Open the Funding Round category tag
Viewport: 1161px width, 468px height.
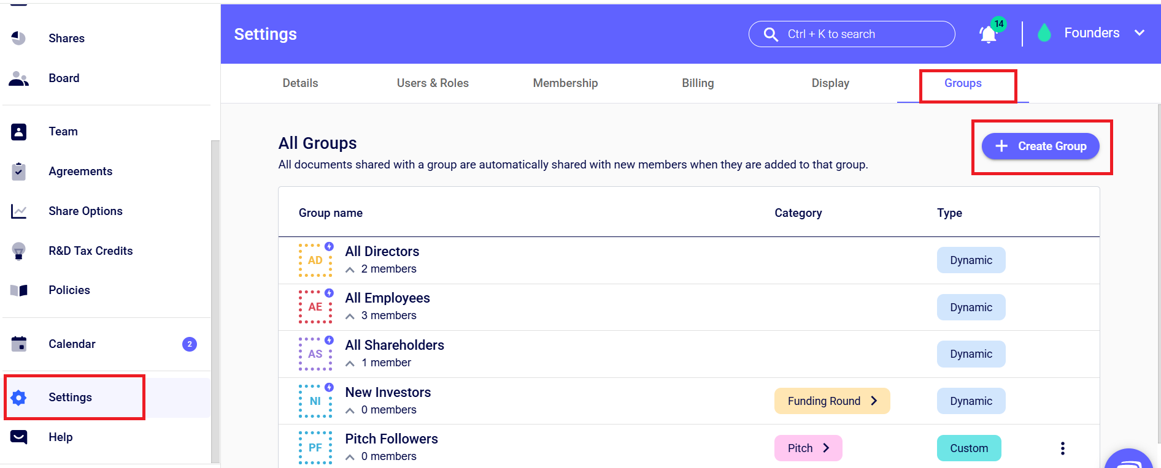tap(831, 401)
